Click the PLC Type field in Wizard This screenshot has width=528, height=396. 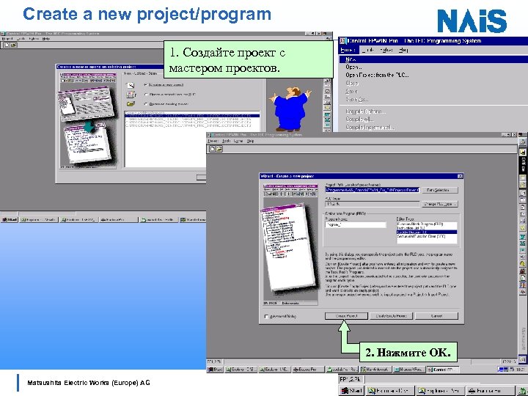pyautogui.click(x=372, y=204)
